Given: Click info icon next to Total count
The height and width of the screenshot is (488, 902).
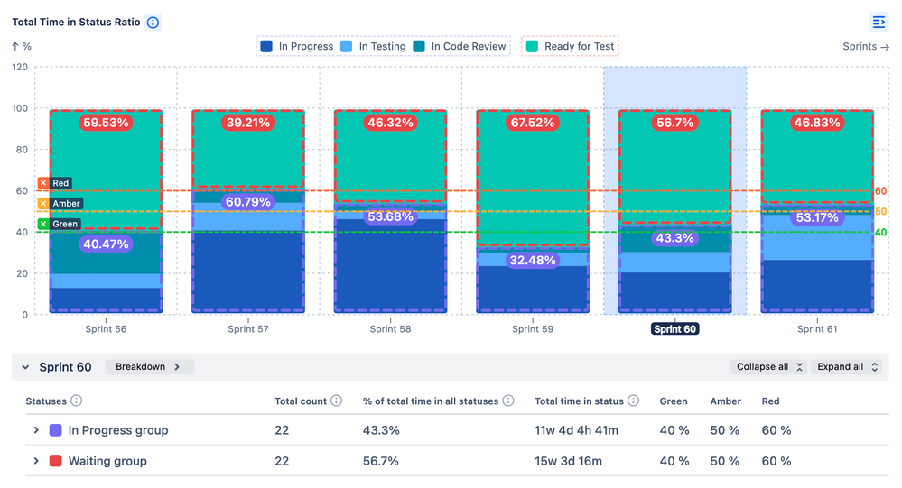Looking at the screenshot, I should (337, 401).
